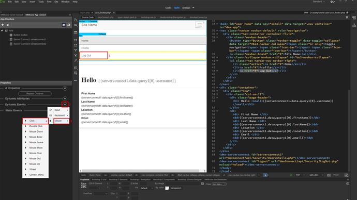Screen dimensions: 357x200
Task: Close the user_home.php document tab
Action: click(x=114, y=13)
